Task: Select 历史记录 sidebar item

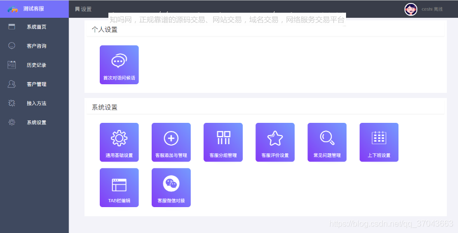Action: (x=34, y=65)
